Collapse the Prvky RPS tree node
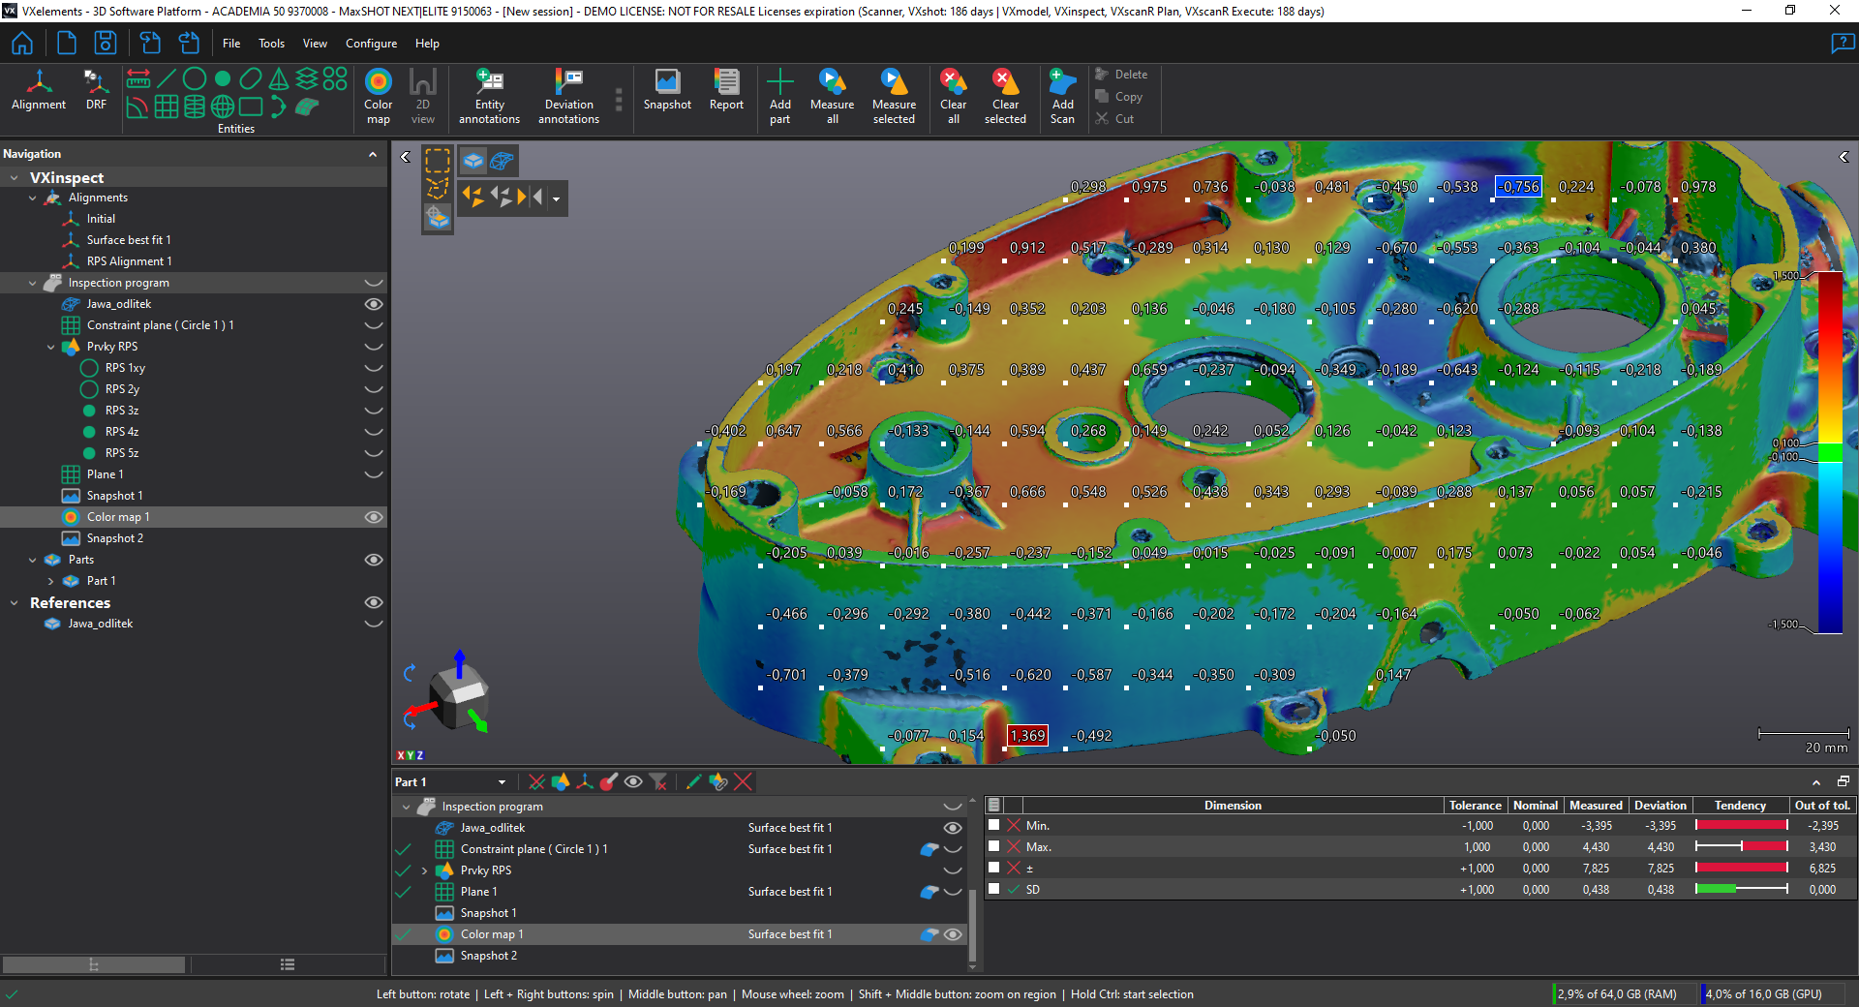1859x1007 pixels. tap(51, 347)
